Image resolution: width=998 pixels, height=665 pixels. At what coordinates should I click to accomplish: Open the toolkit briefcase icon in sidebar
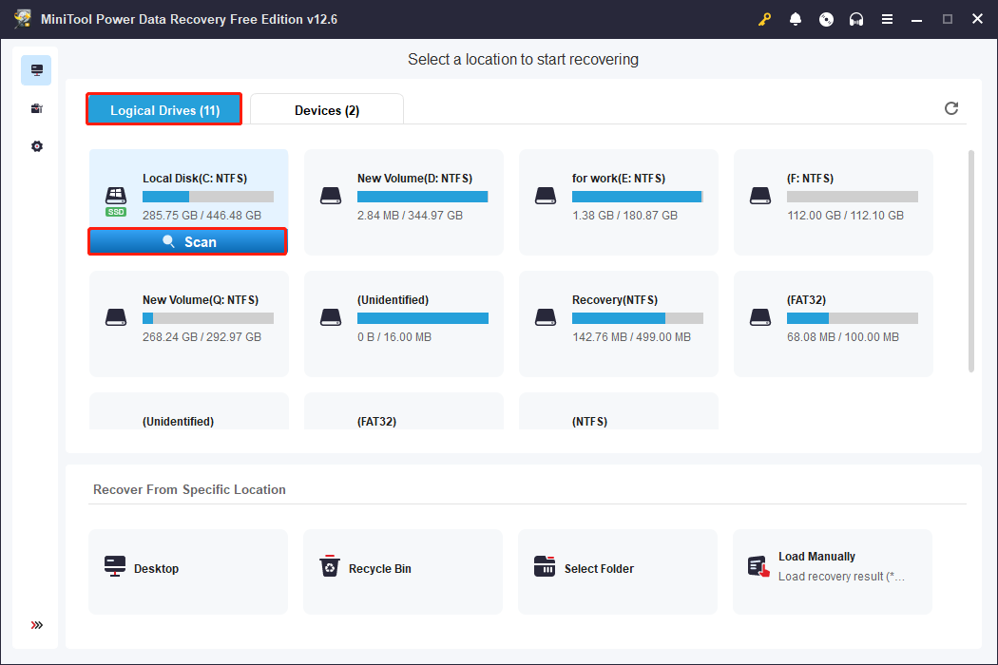pyautogui.click(x=36, y=107)
